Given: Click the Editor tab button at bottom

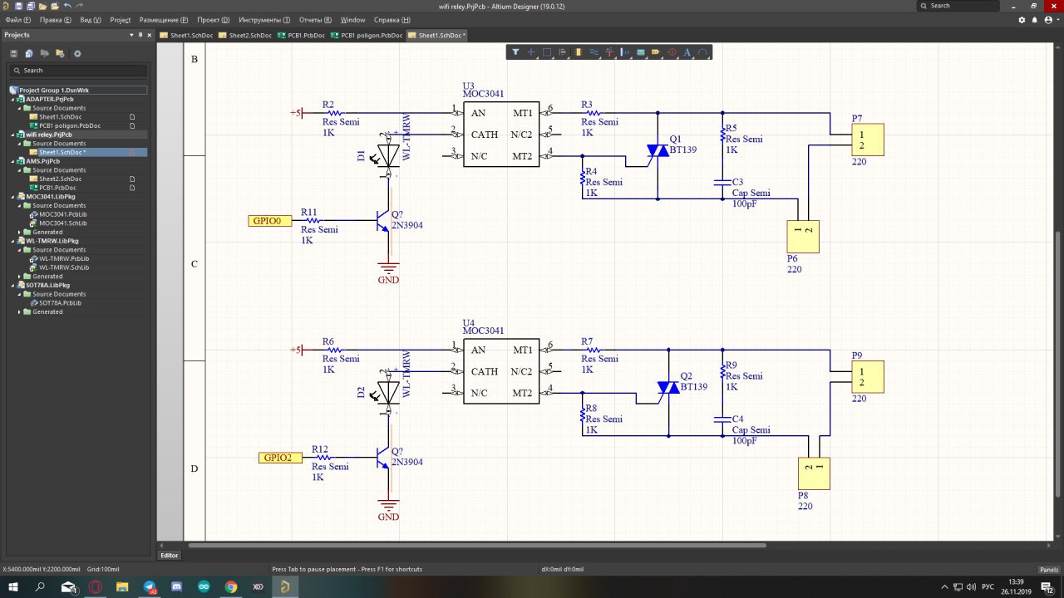Looking at the screenshot, I should 170,555.
